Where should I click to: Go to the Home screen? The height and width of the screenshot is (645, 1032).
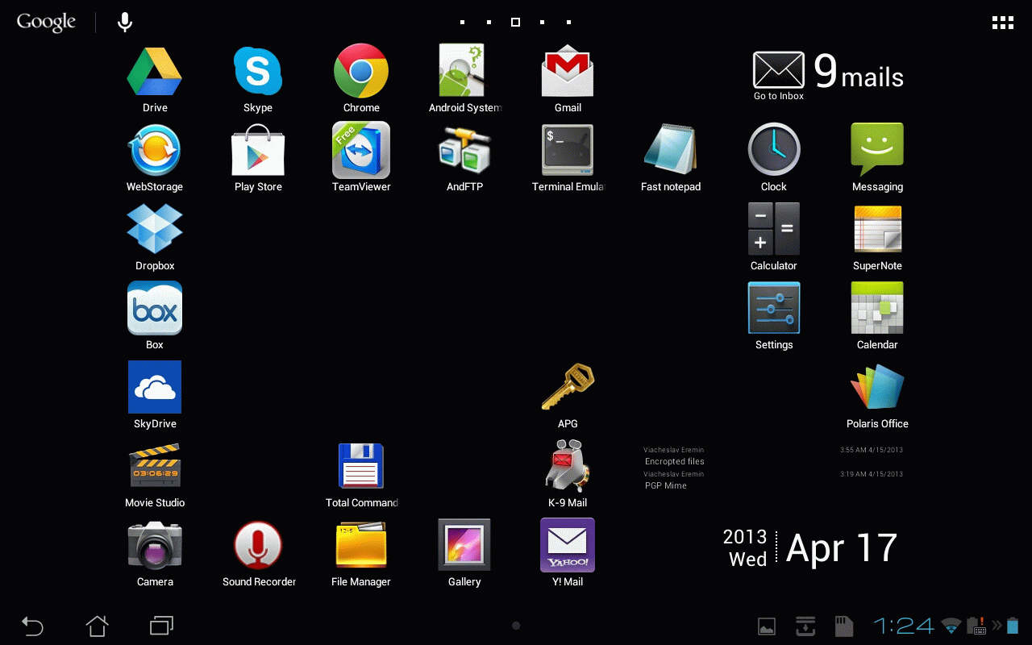(x=97, y=625)
